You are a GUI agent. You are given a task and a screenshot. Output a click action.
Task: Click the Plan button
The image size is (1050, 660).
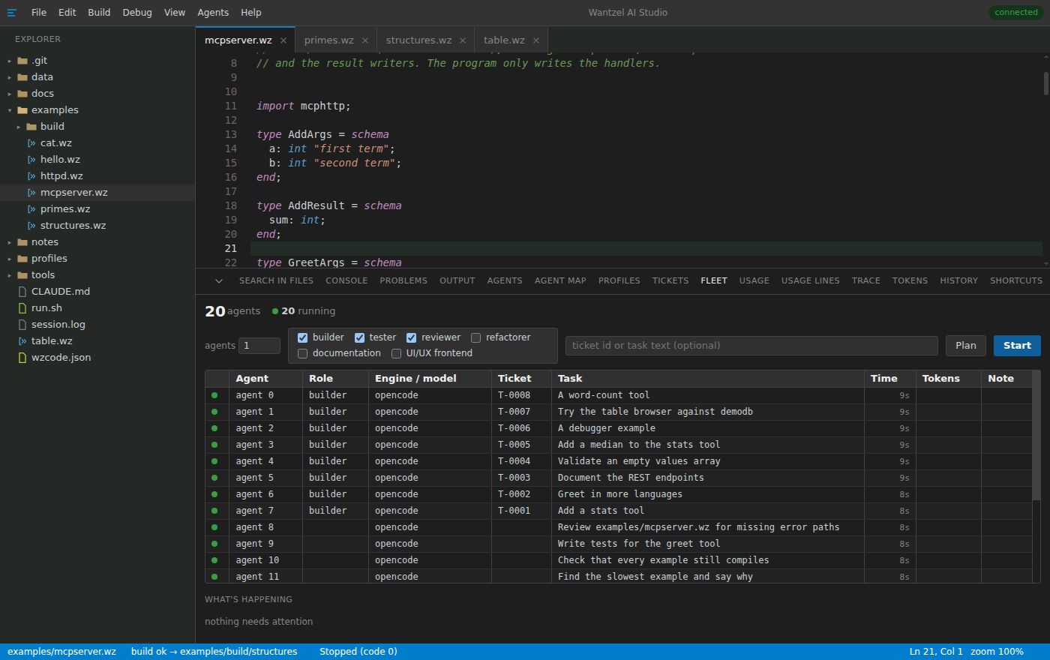tap(966, 346)
